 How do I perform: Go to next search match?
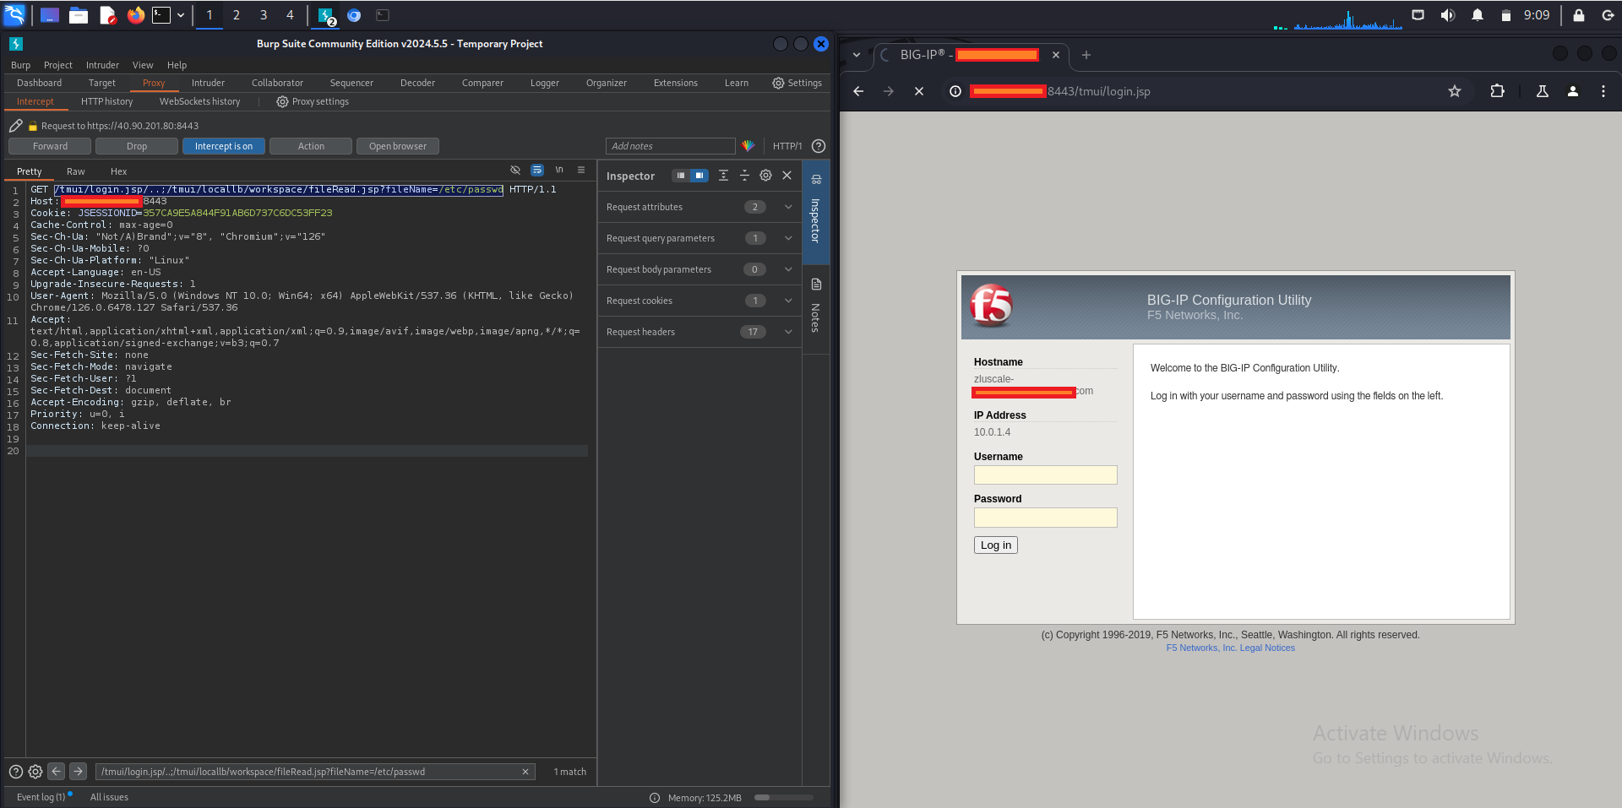[x=78, y=772]
